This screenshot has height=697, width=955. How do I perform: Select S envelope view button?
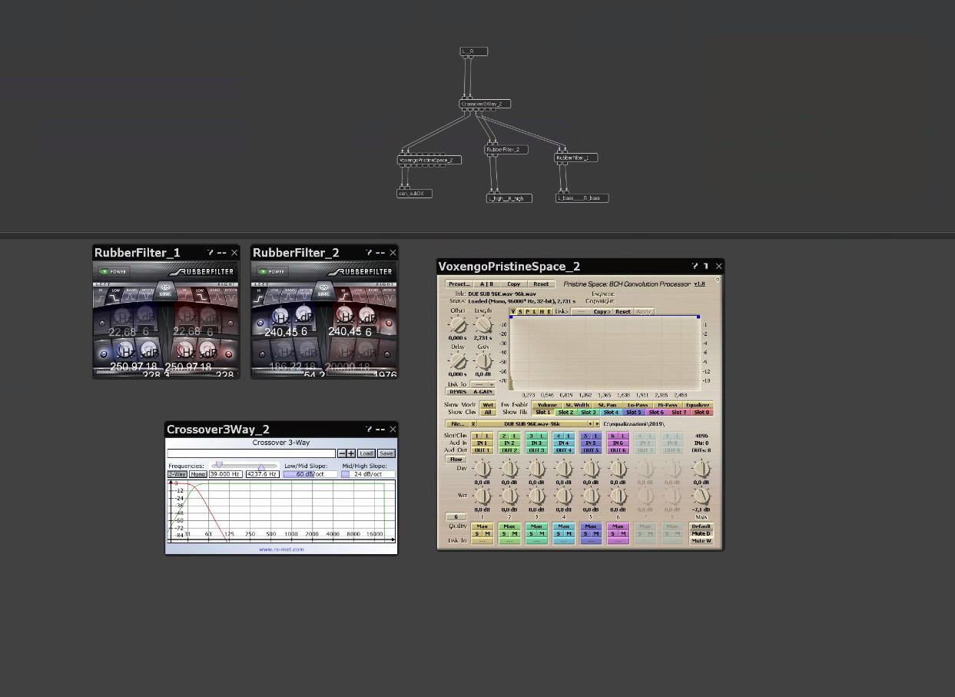[520, 311]
